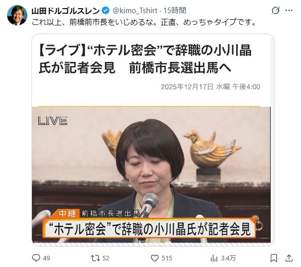Click the view count 3.4万

228,258
